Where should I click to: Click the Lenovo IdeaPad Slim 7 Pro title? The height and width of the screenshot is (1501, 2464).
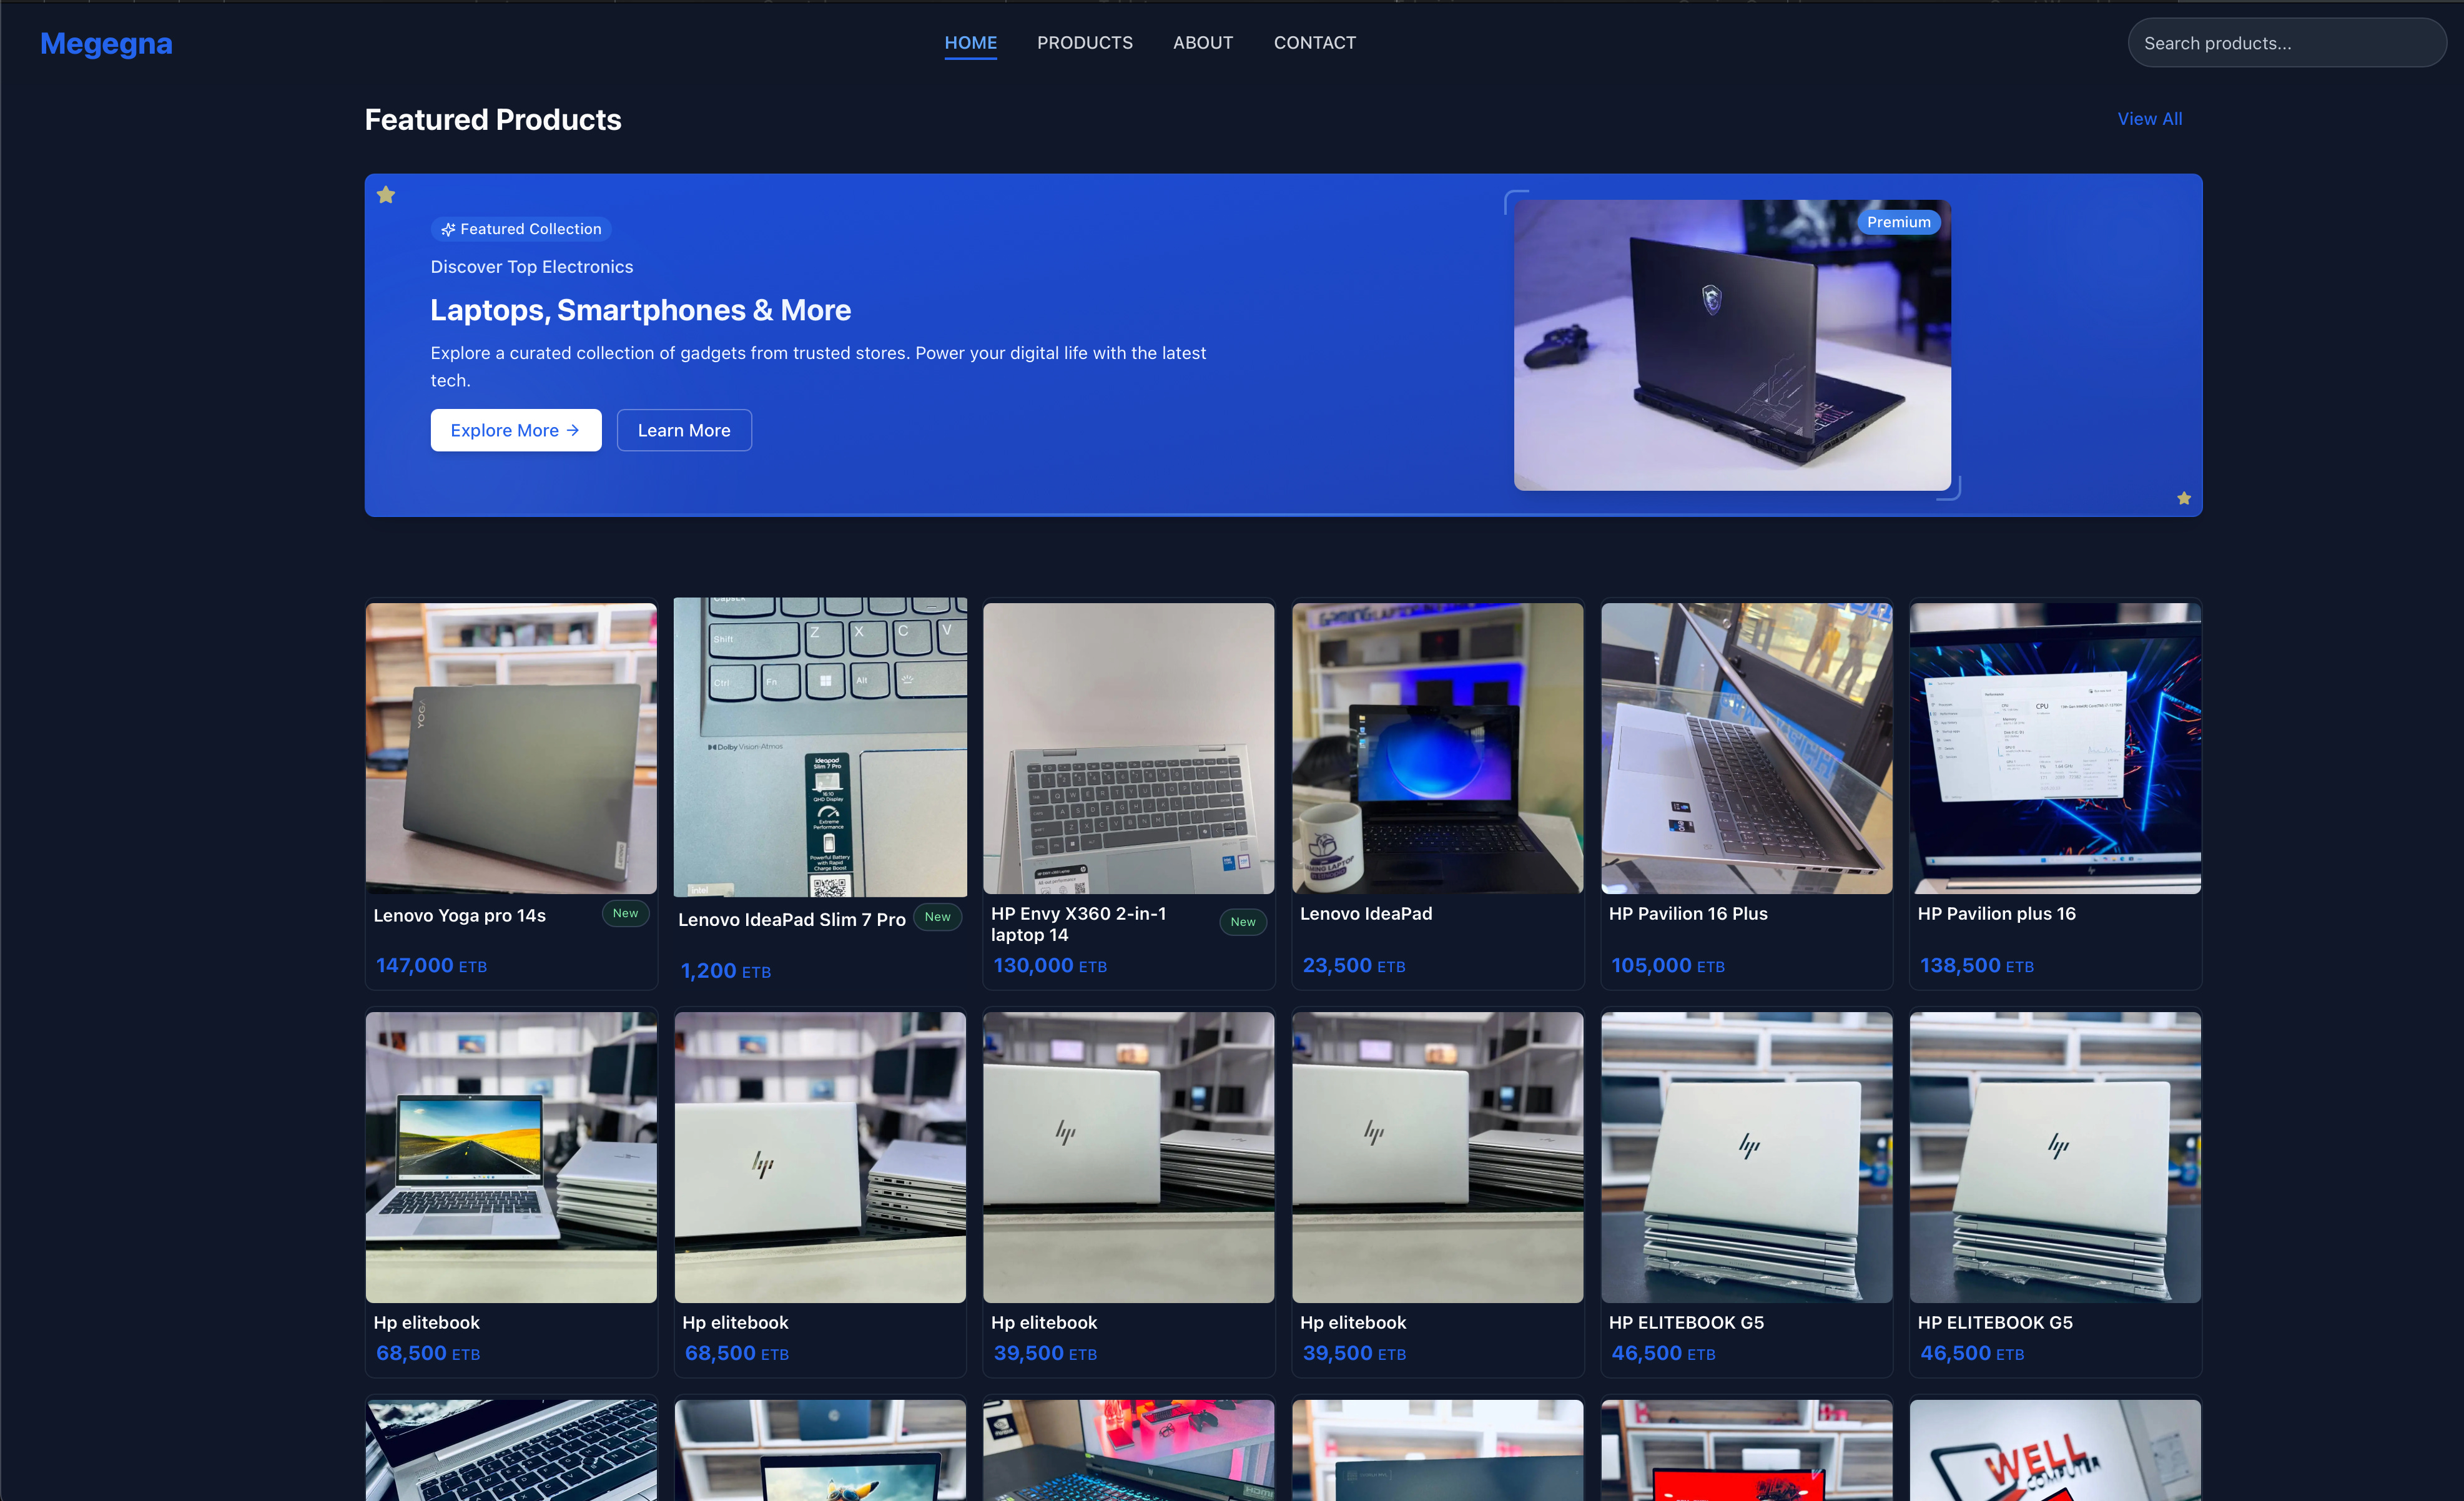(x=792, y=920)
